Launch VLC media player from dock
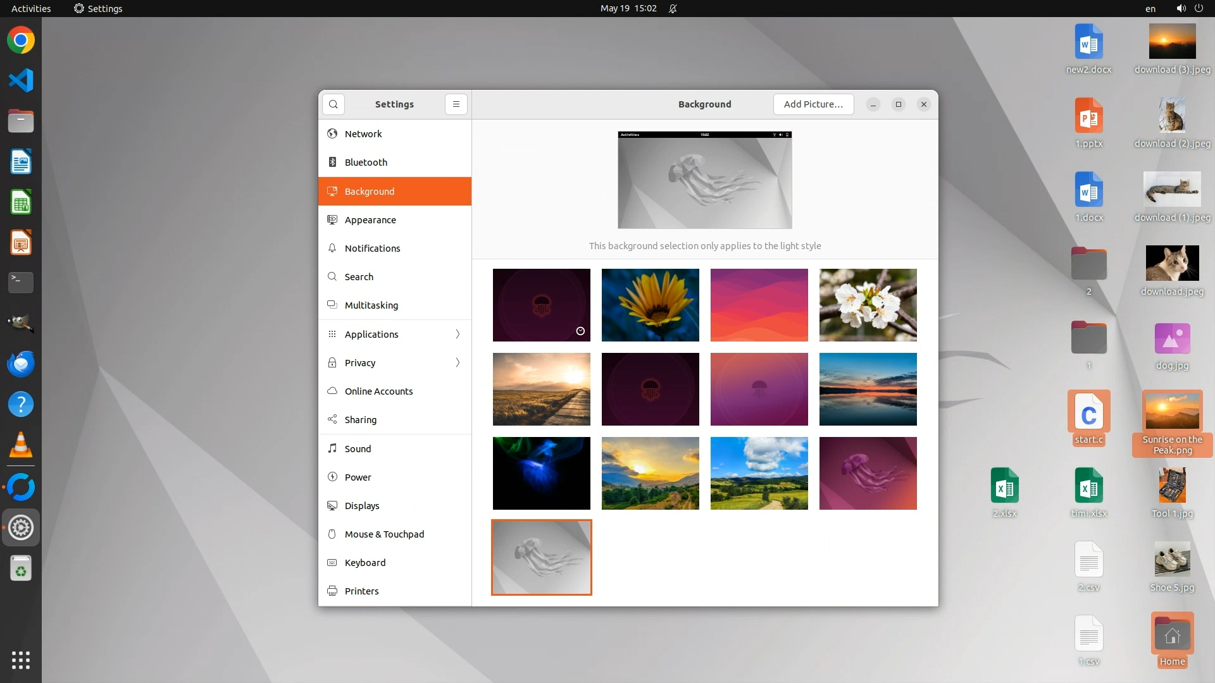1215x683 pixels. (x=20, y=445)
